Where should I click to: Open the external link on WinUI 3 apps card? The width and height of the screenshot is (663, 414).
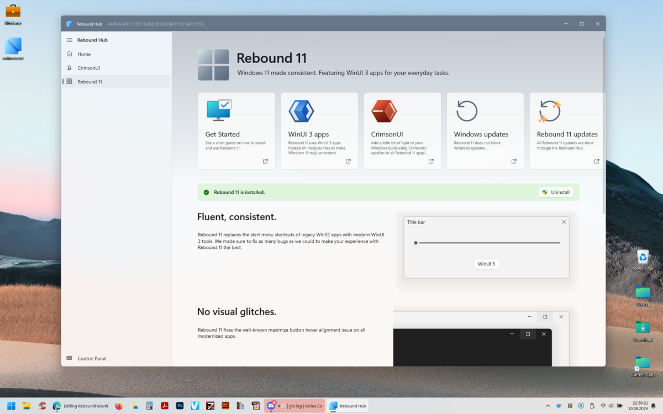coord(348,161)
